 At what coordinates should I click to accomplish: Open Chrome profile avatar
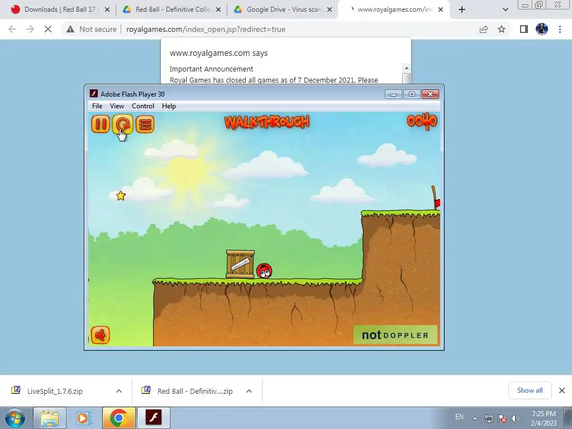(x=542, y=29)
